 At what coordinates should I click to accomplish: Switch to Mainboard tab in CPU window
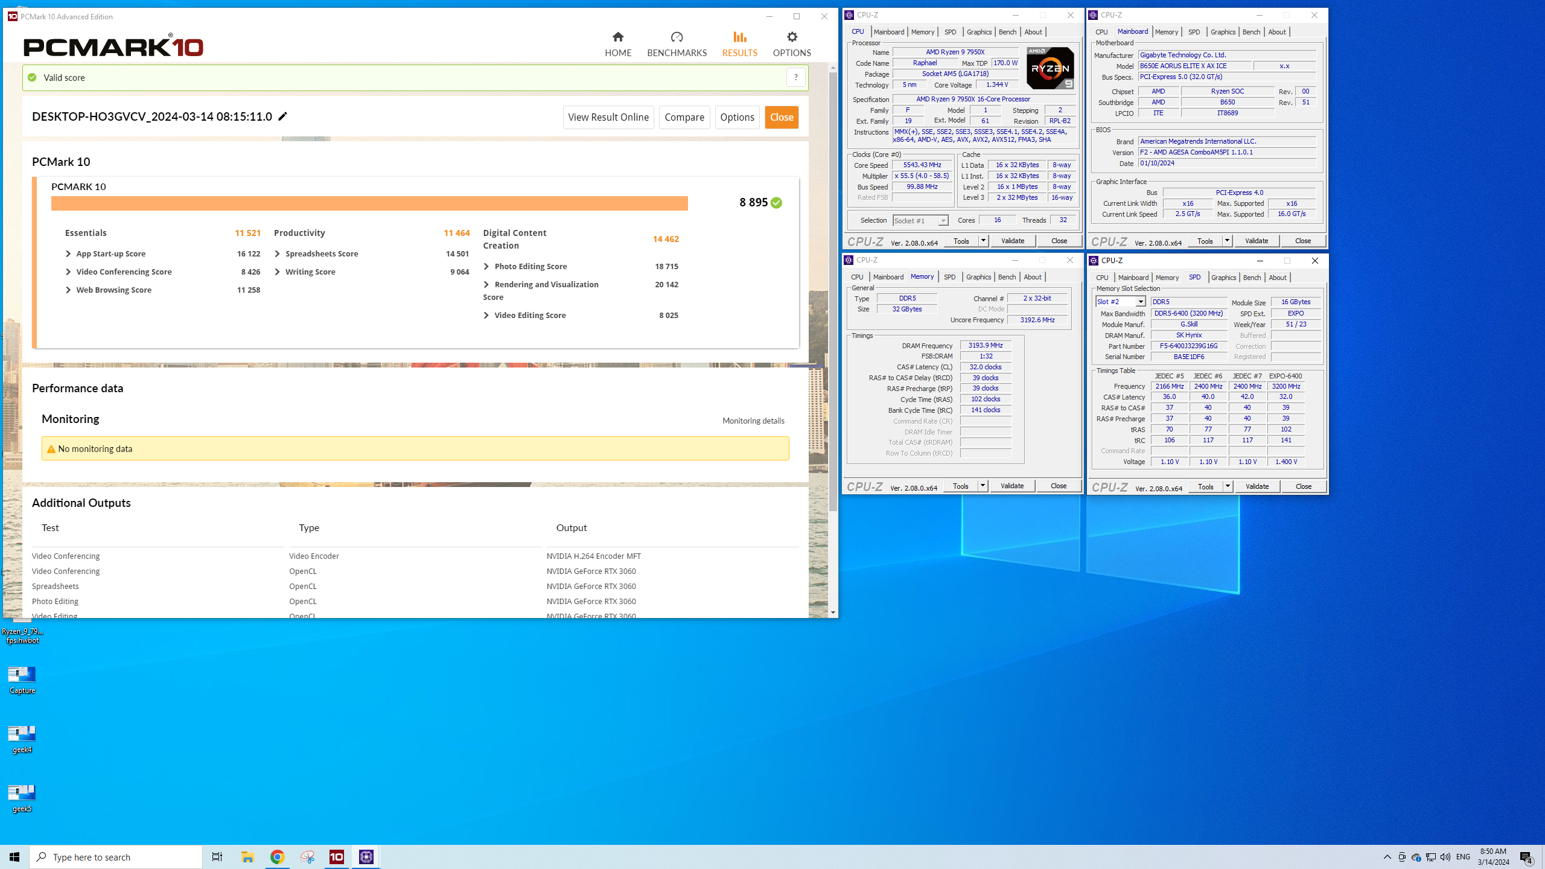pyautogui.click(x=889, y=32)
